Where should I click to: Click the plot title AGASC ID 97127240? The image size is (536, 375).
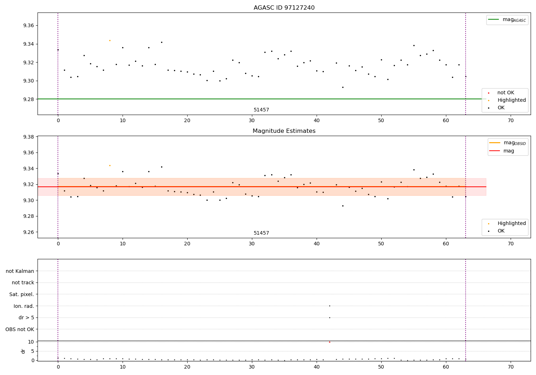pyautogui.click(x=284, y=8)
